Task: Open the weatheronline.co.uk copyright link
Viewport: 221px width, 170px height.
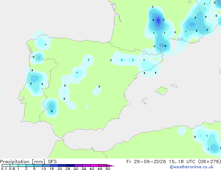Action: [192, 167]
